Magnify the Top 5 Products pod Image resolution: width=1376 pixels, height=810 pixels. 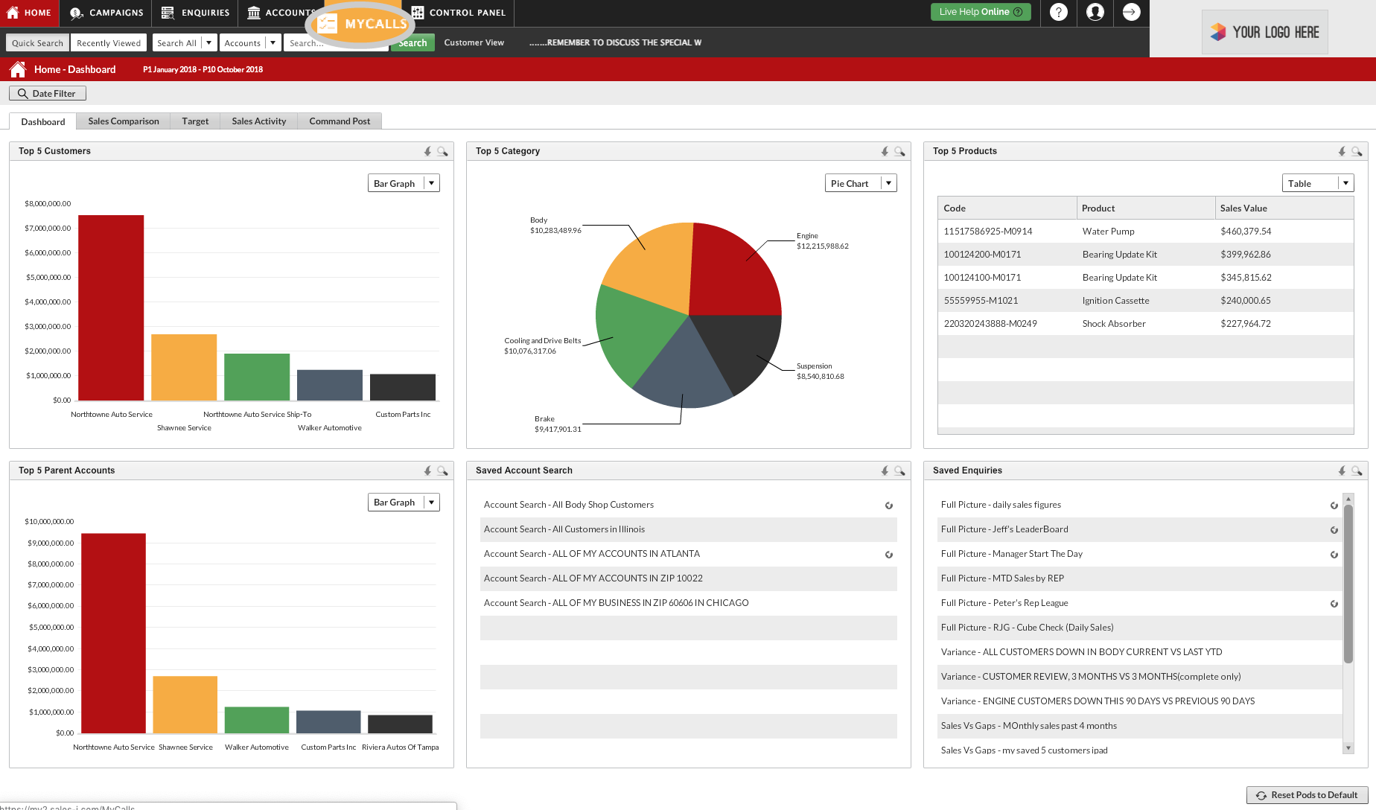(1357, 151)
